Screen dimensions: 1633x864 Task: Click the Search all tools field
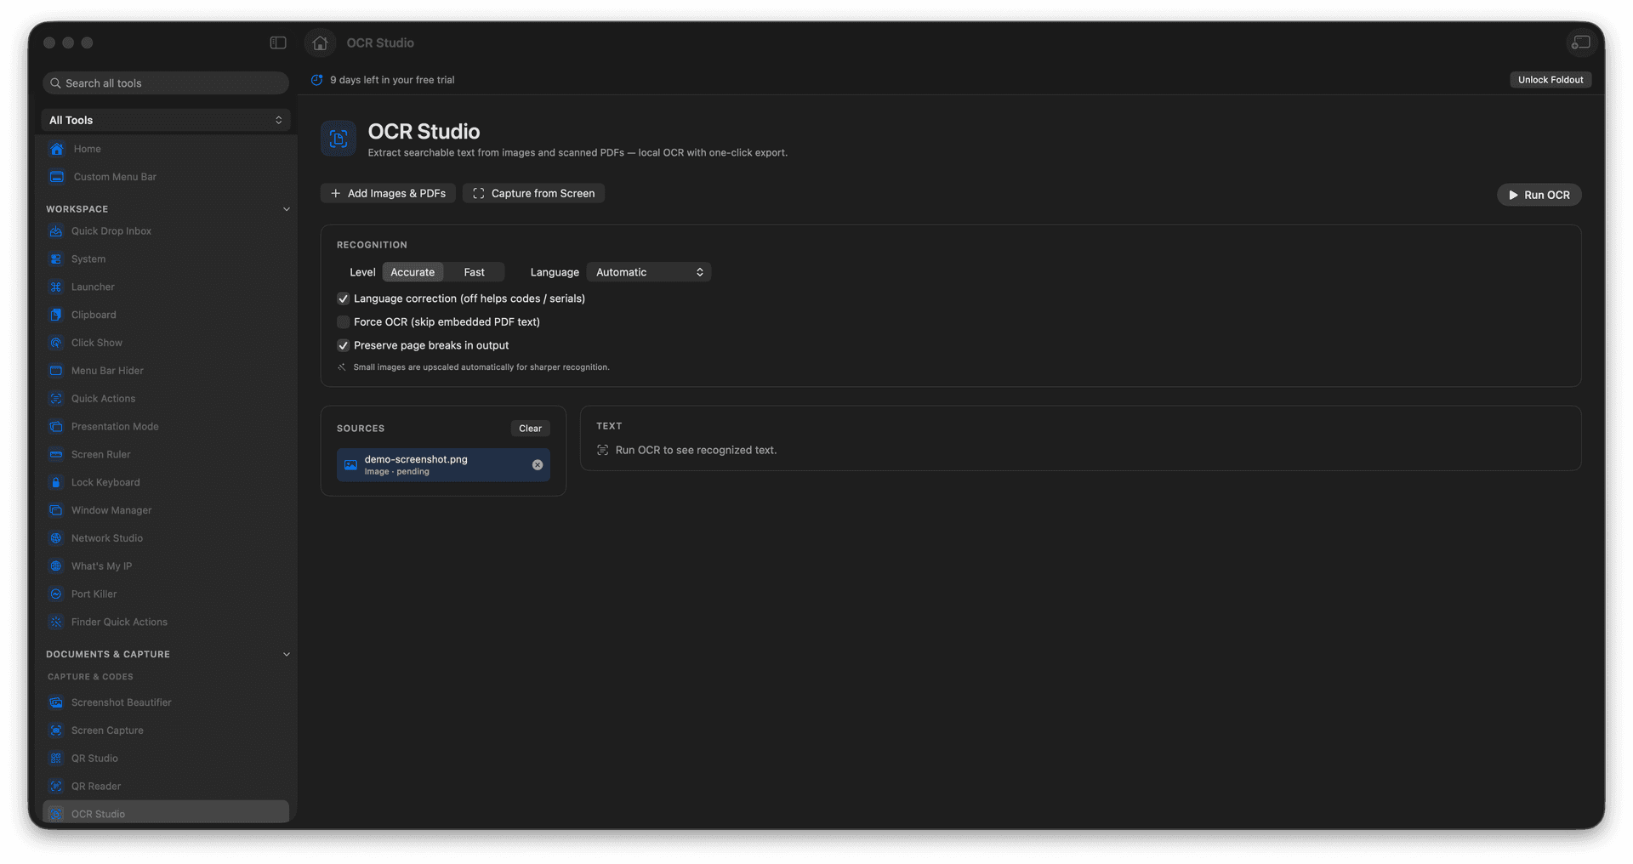coord(166,83)
